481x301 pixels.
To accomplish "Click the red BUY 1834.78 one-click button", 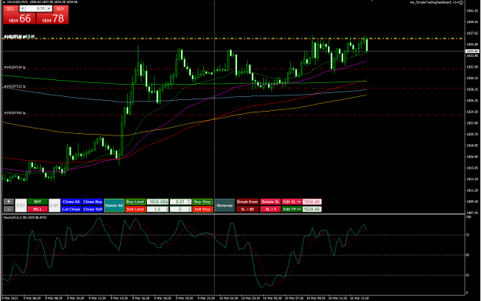I will point(52,18).
